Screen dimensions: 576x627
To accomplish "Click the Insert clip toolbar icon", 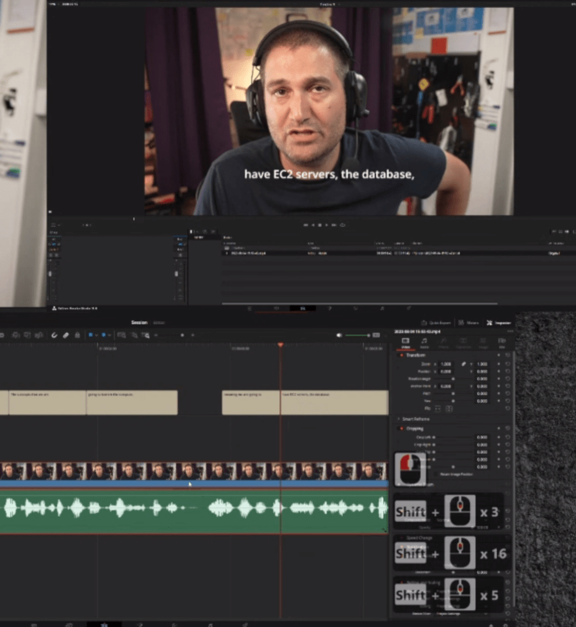I will point(16,335).
